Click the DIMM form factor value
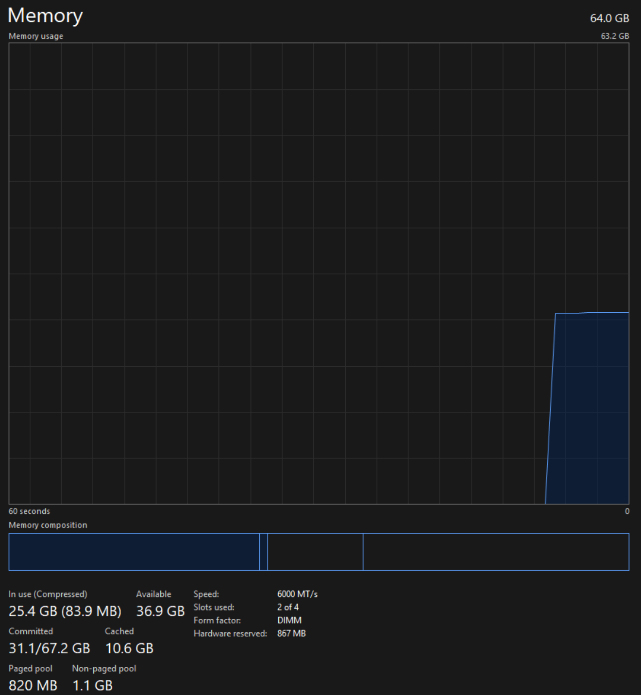Screen dimensions: 641x695 click(x=289, y=620)
